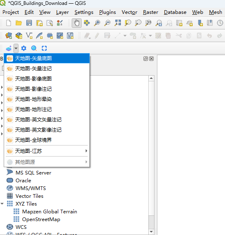
Task: Click the Tianditu plugin search magnifier icon
Action: (34, 48)
